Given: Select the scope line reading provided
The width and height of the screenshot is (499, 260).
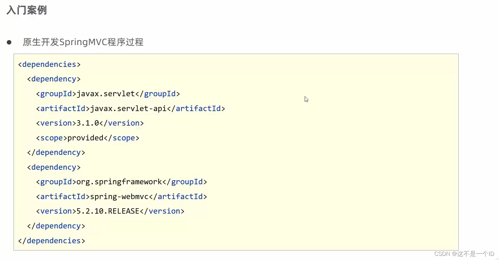Looking at the screenshot, I should pos(88,138).
